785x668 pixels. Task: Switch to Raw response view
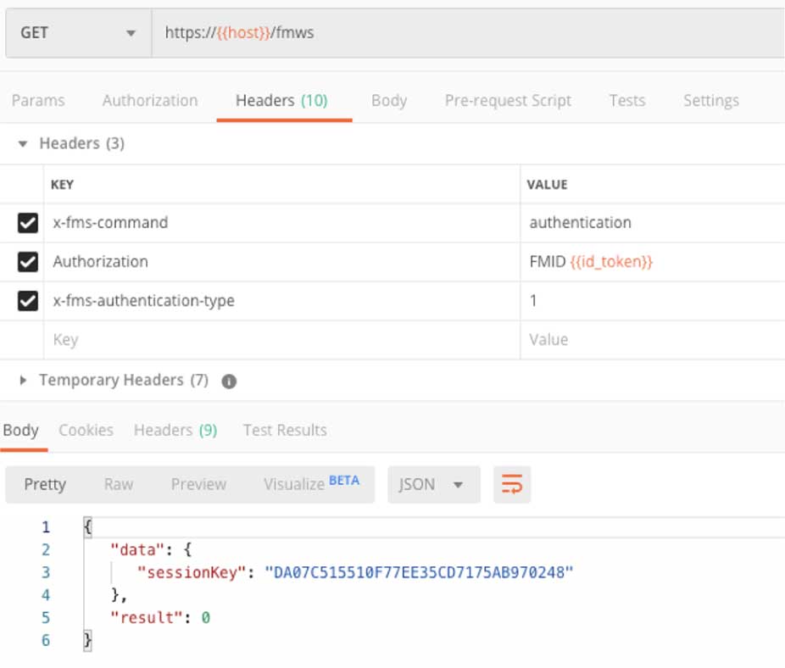click(x=119, y=484)
